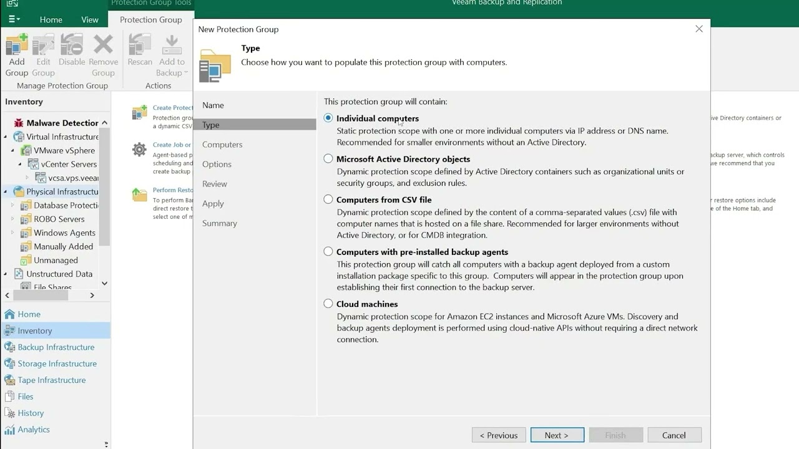Click the Windows Agents group icon
799x449 pixels.
[26, 233]
